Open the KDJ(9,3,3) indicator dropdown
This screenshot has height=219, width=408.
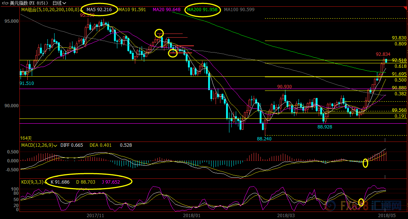(x=46, y=182)
